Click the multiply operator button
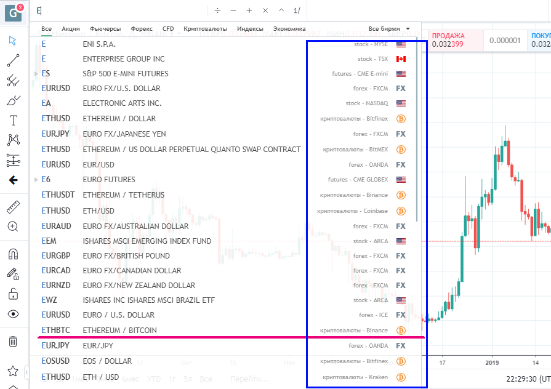 coord(265,10)
